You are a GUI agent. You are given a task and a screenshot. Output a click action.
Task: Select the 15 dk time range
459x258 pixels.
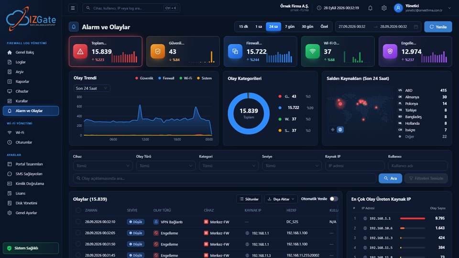(243, 27)
